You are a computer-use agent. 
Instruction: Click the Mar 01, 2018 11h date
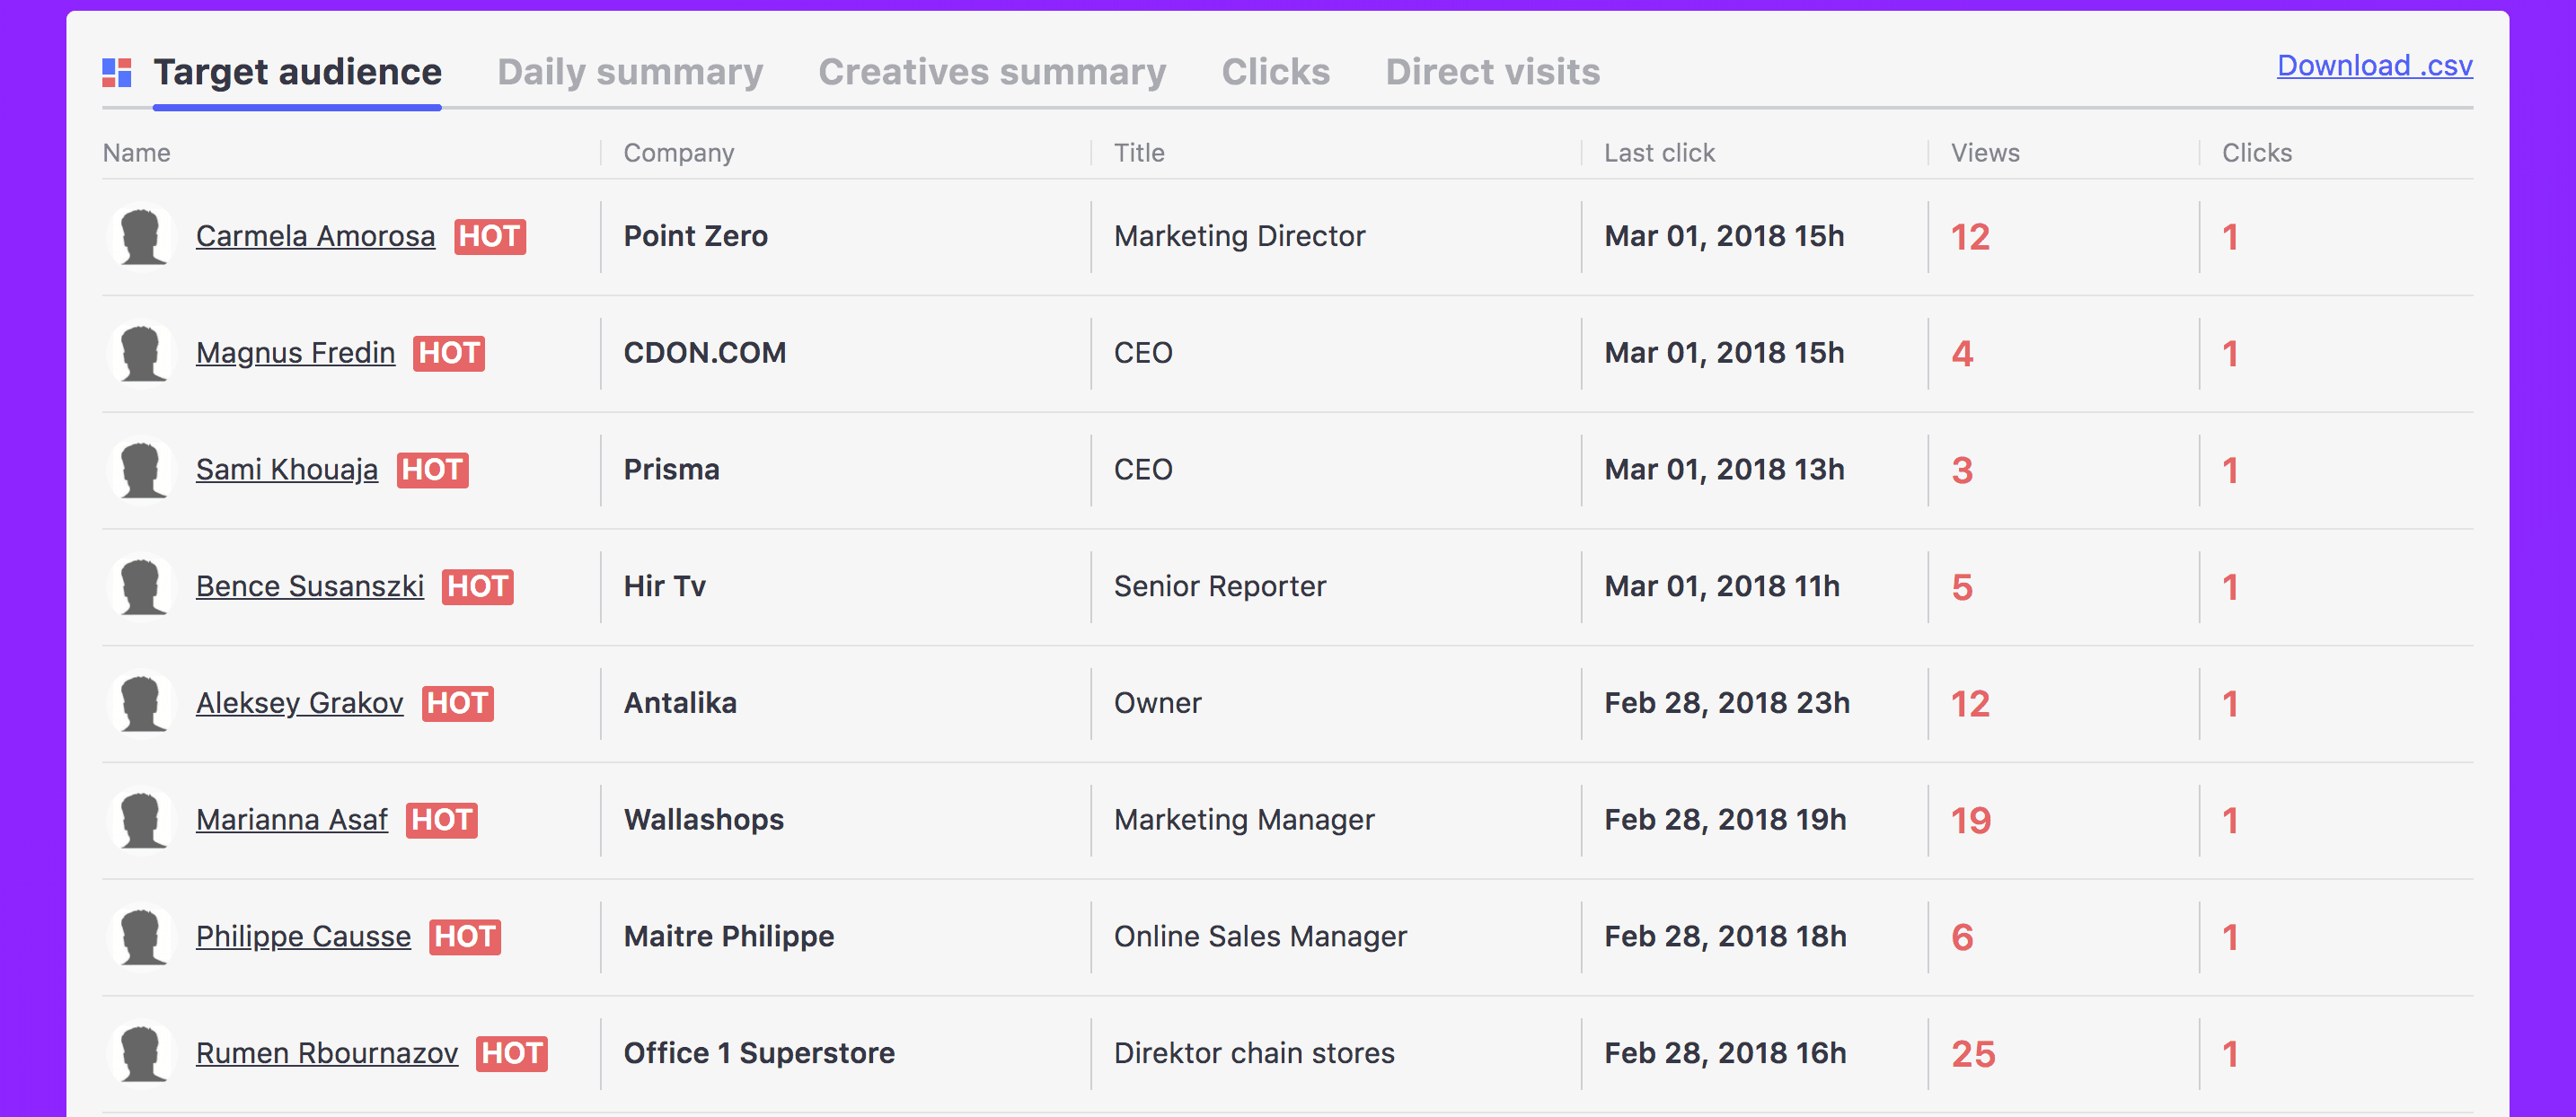(1722, 586)
